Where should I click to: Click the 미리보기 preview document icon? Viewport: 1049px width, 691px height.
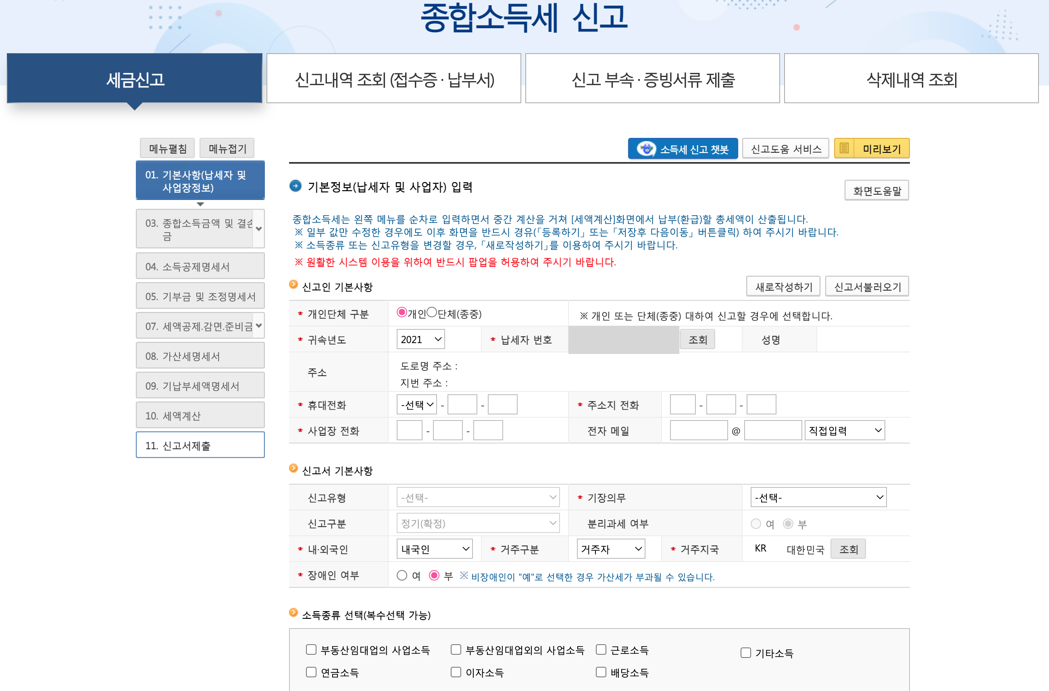coord(844,148)
